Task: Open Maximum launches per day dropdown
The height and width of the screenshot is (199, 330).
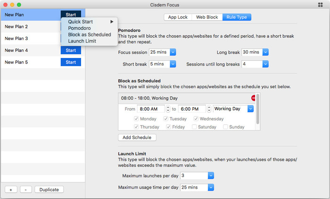Action: (211, 175)
